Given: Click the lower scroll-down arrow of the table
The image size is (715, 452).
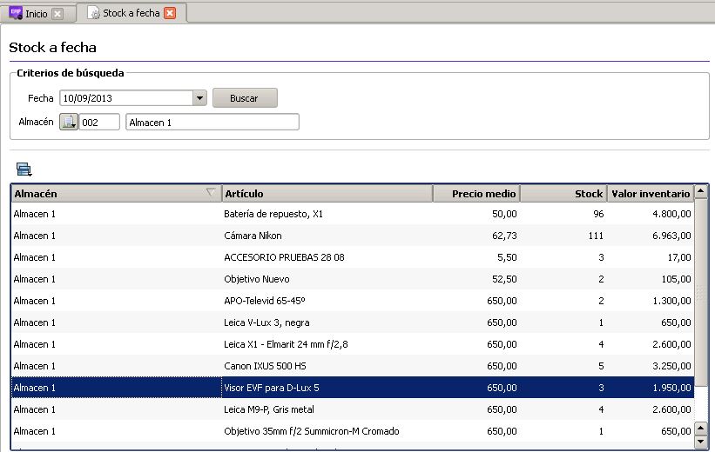Looking at the screenshot, I should coord(701,441).
